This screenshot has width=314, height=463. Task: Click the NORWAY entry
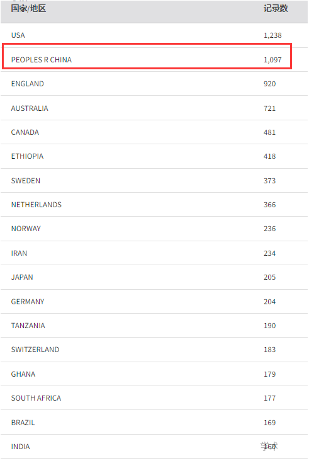click(26, 229)
